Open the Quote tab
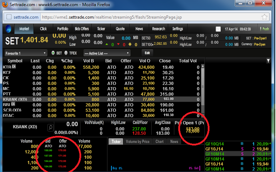Image resolution: width=276 pixels, height=172 pixels. [120, 29]
